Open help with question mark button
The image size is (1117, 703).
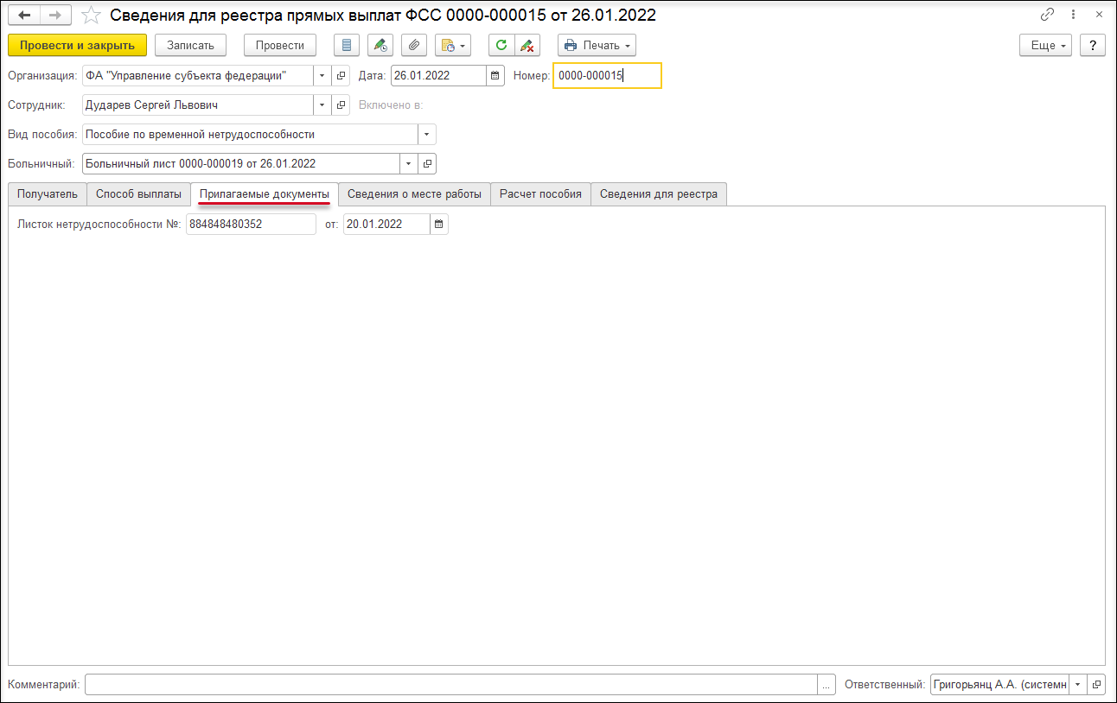pos(1093,45)
